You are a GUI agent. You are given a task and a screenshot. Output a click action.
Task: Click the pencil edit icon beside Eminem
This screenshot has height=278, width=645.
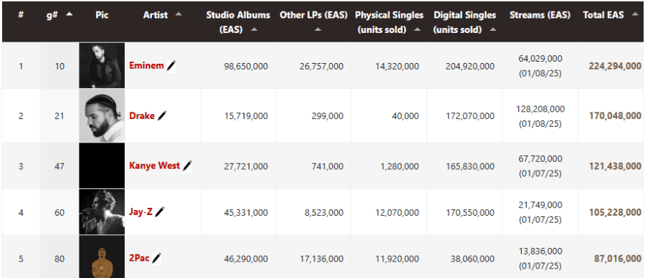(171, 66)
